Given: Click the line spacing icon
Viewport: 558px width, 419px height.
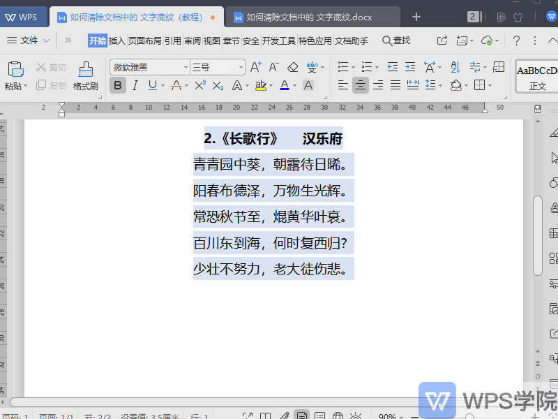Looking at the screenshot, I should (430, 85).
